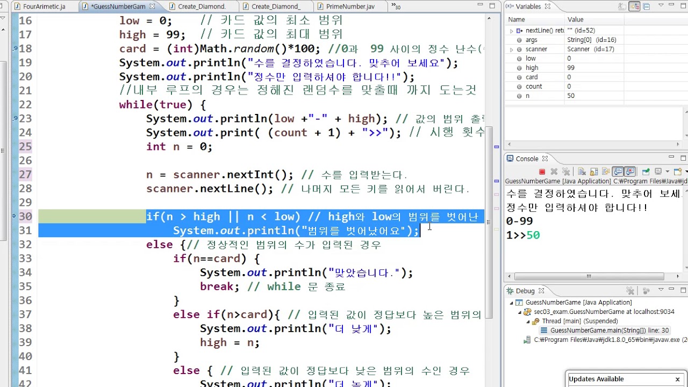This screenshot has width=688, height=387.
Task: Click line number 27 in the gutter
Action: click(x=25, y=175)
